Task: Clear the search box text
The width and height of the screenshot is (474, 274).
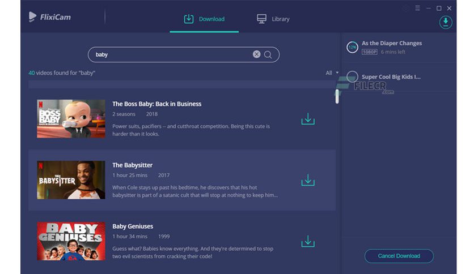Action: (256, 54)
